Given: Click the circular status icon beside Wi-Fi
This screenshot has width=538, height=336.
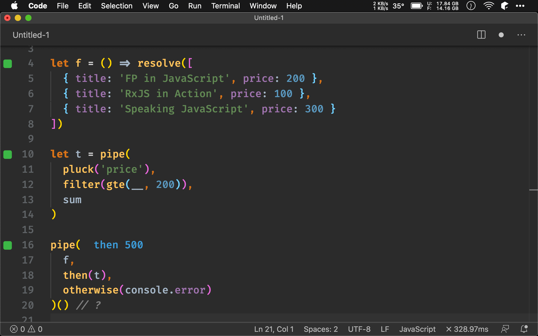Looking at the screenshot, I should click(471, 6).
